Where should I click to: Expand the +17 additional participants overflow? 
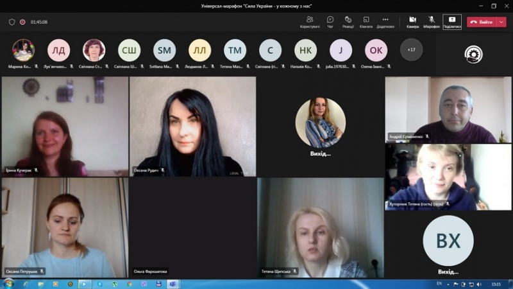coord(411,49)
